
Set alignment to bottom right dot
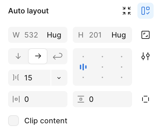click(x=122, y=77)
